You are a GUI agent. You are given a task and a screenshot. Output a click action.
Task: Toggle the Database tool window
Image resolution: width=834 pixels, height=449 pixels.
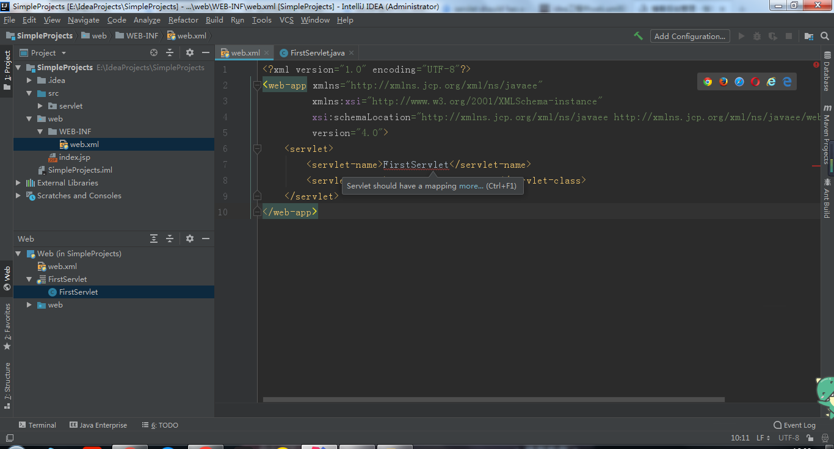click(x=827, y=71)
